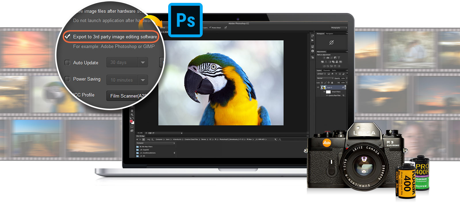Open the collapsed Actions panel play icon
Screen dimensions: 460x207
tap(313, 40)
